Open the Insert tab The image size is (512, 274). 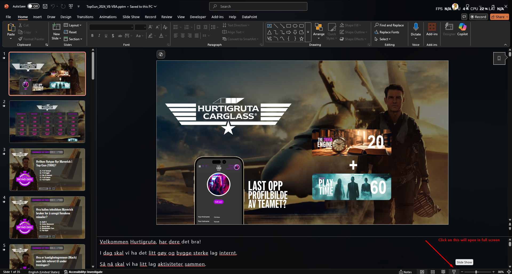pyautogui.click(x=37, y=17)
